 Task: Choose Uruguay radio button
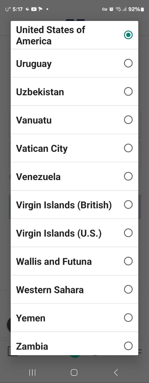click(128, 63)
